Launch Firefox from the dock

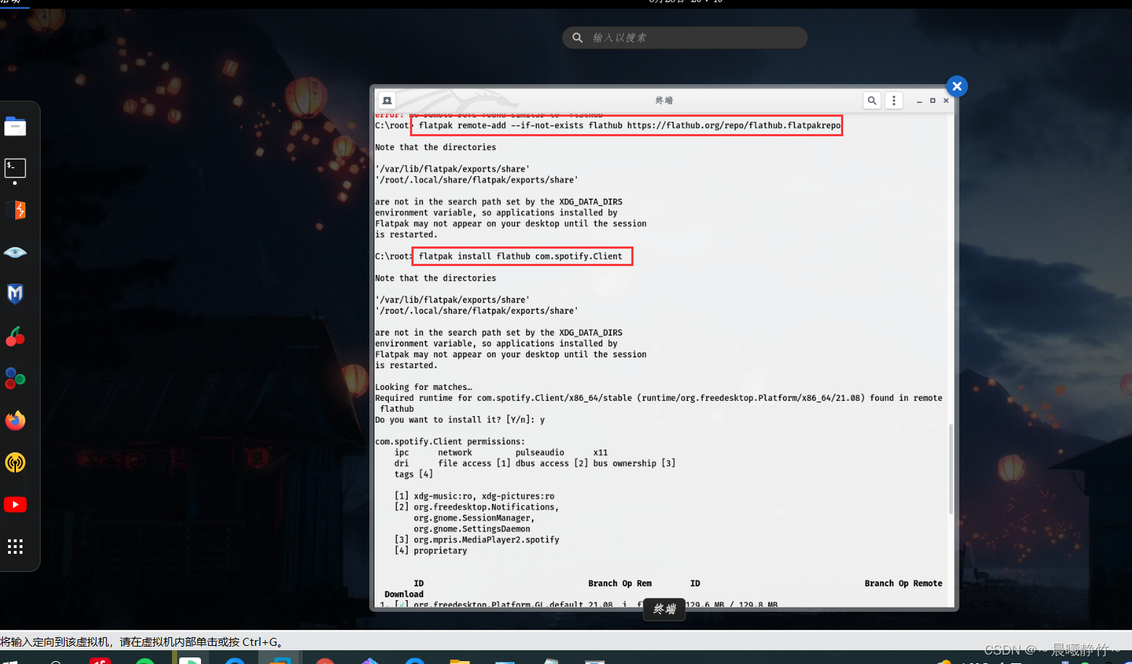tap(15, 420)
